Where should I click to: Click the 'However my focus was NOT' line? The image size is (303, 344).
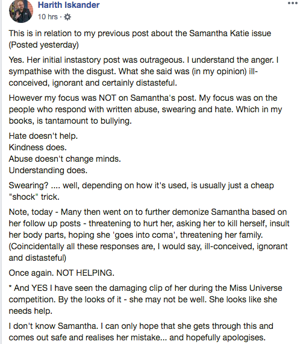(x=143, y=98)
